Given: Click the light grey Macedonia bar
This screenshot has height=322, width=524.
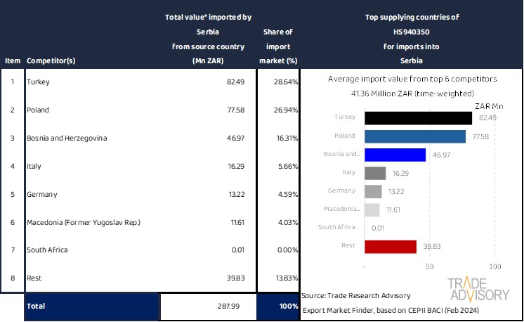Looking at the screenshot, I should tap(372, 210).
